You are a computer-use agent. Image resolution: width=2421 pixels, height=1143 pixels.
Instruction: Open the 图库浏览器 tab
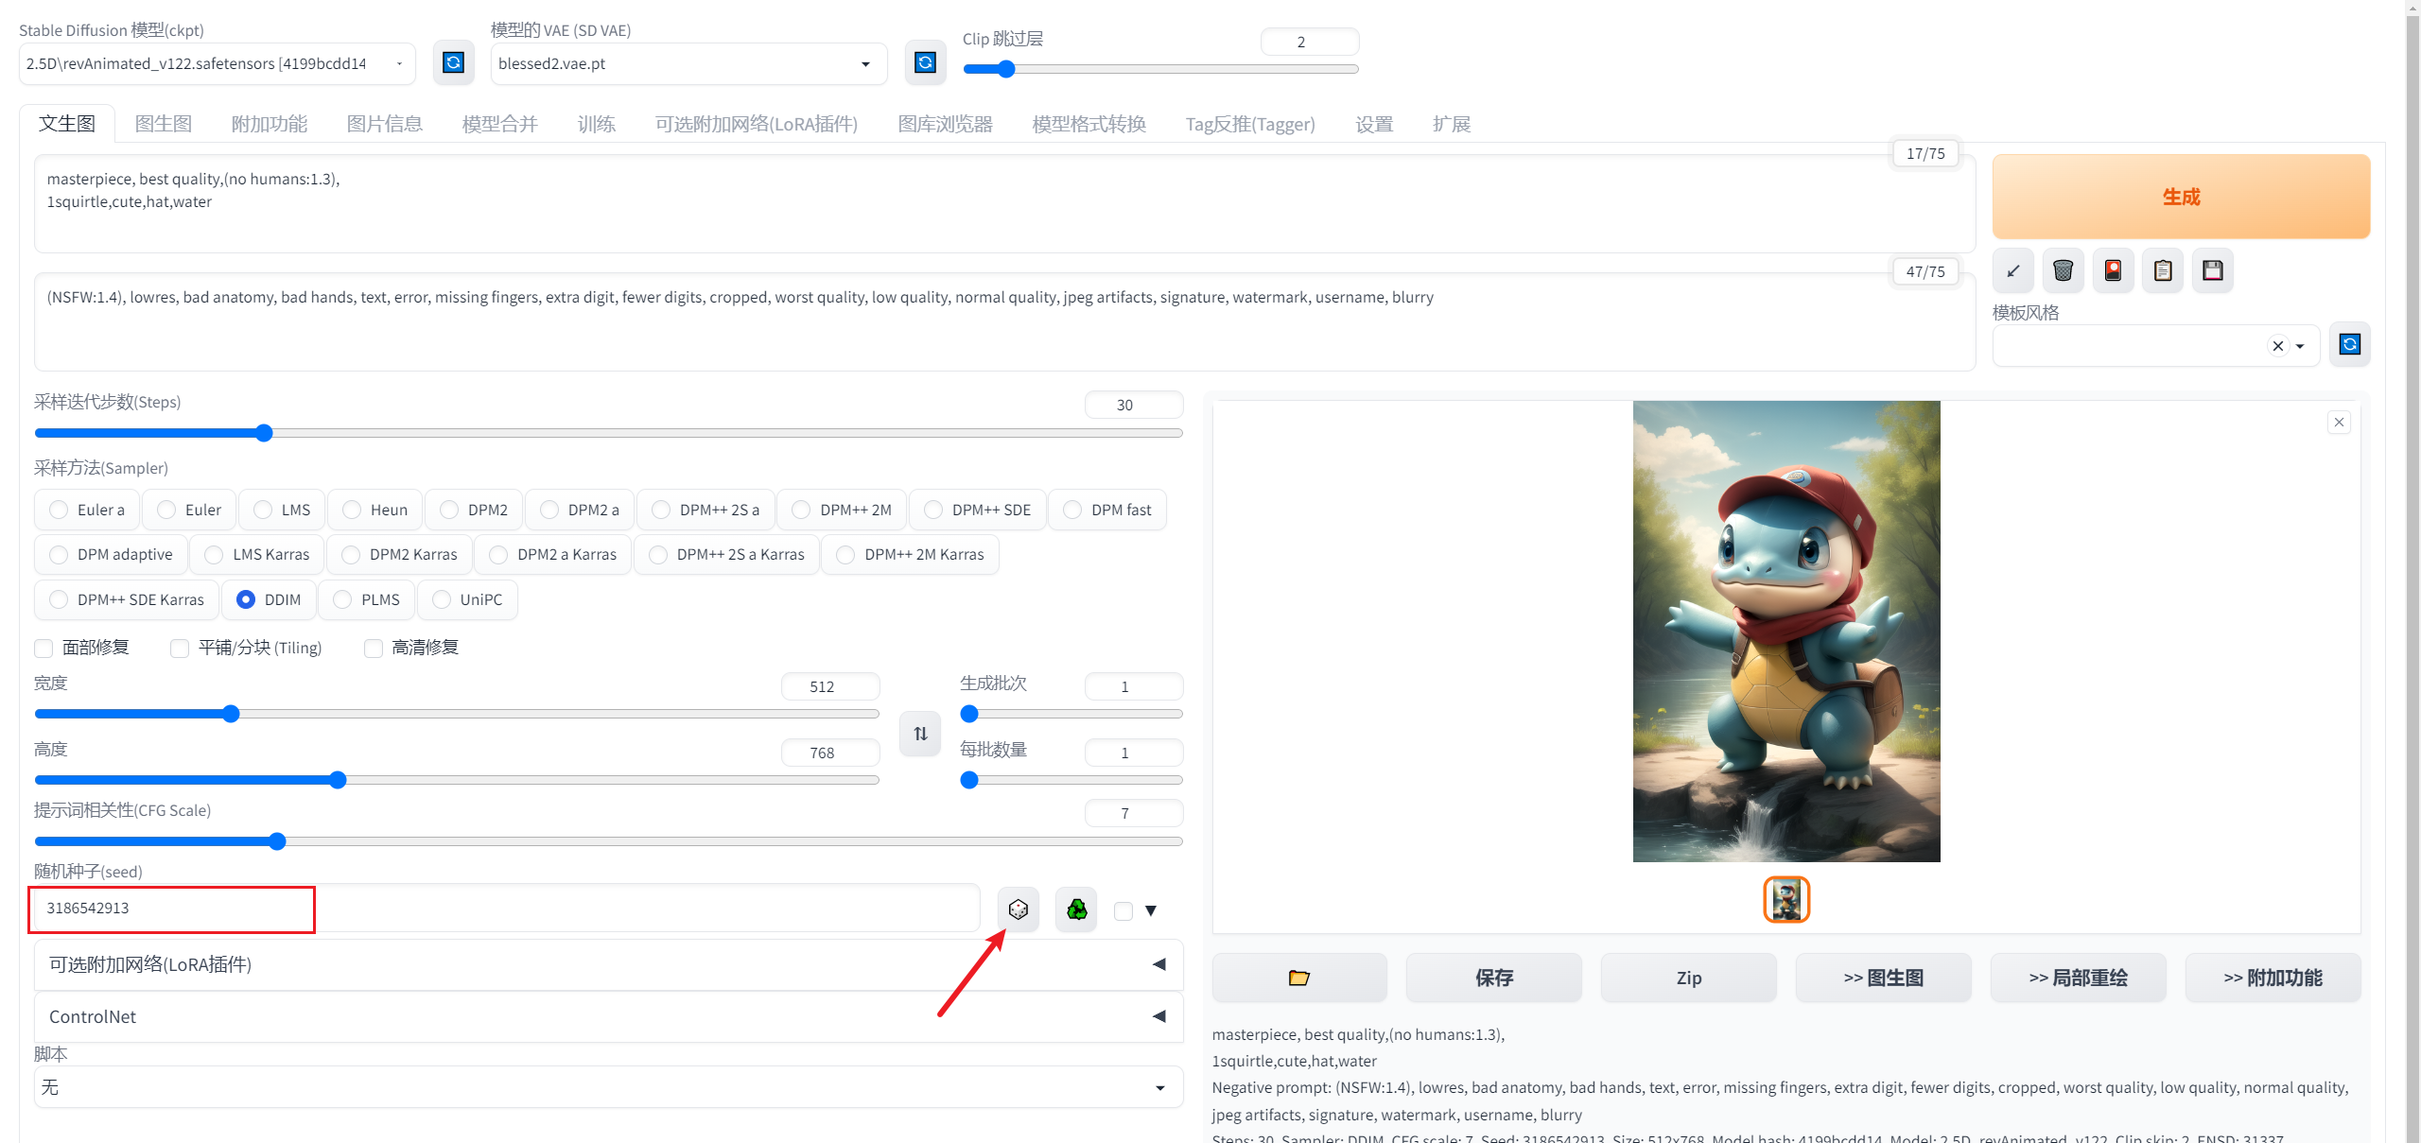tap(945, 124)
